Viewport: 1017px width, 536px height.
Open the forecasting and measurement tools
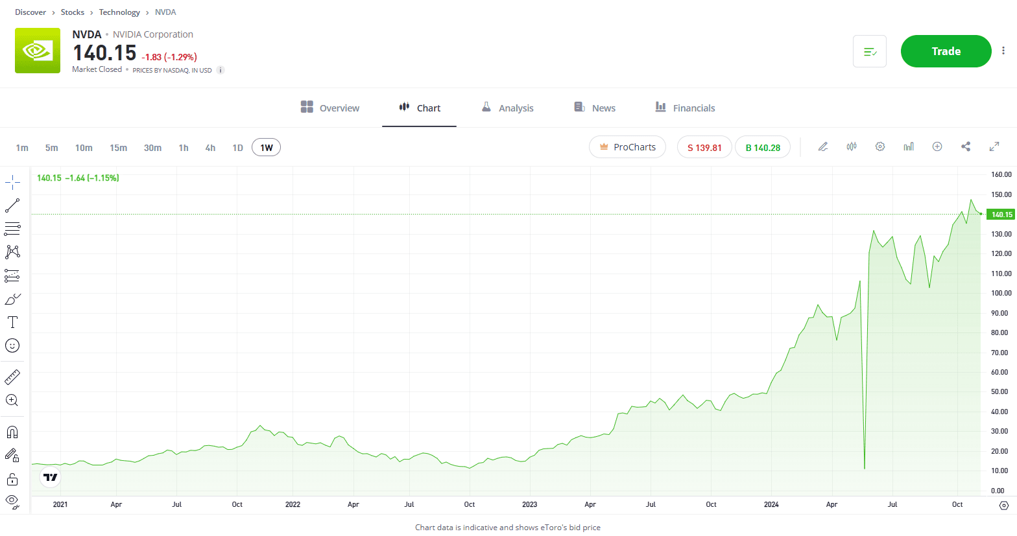12,275
